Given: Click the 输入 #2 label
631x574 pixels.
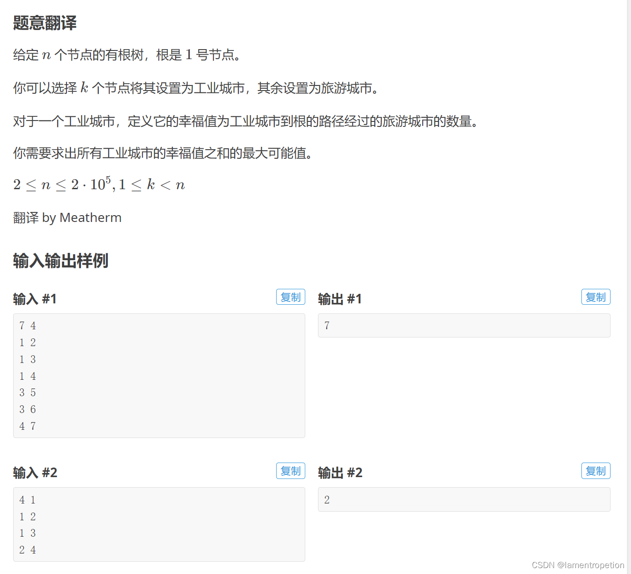Looking at the screenshot, I should click(x=35, y=473).
